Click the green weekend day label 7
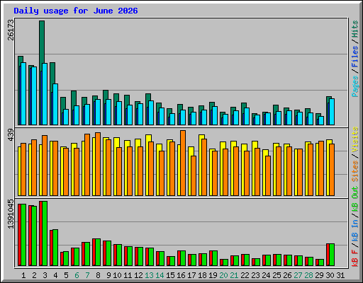 (x=87, y=275)
